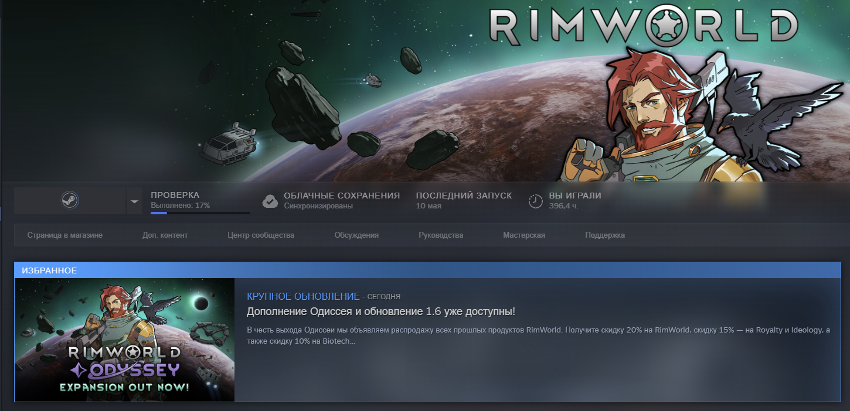Click the news description about the sale
850x411 pixels.
pyautogui.click(x=539, y=335)
